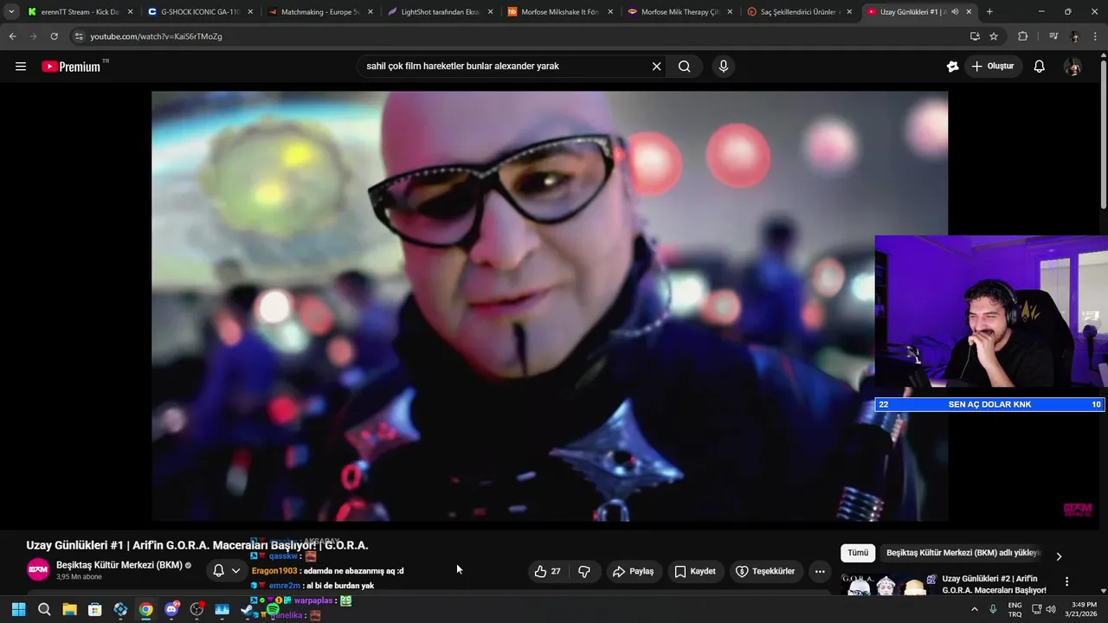View site information icon in address bar
This screenshot has width=1108, height=623.
[x=79, y=36]
